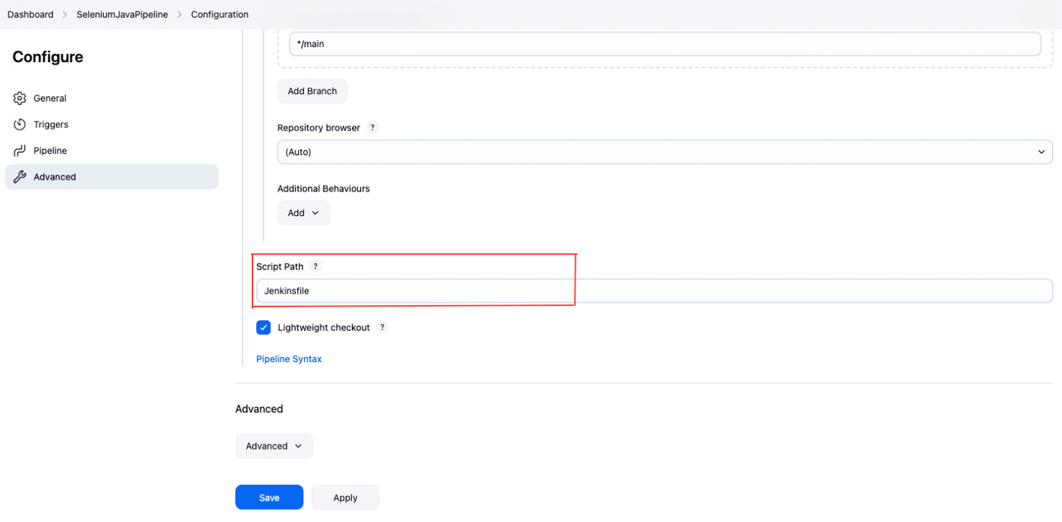The width and height of the screenshot is (1062, 522).
Task: Go to Dashboard breadcrumb
Action: pyautogui.click(x=30, y=14)
